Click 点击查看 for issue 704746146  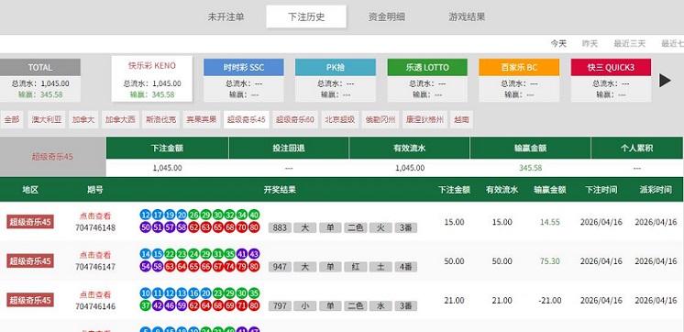click(95, 294)
